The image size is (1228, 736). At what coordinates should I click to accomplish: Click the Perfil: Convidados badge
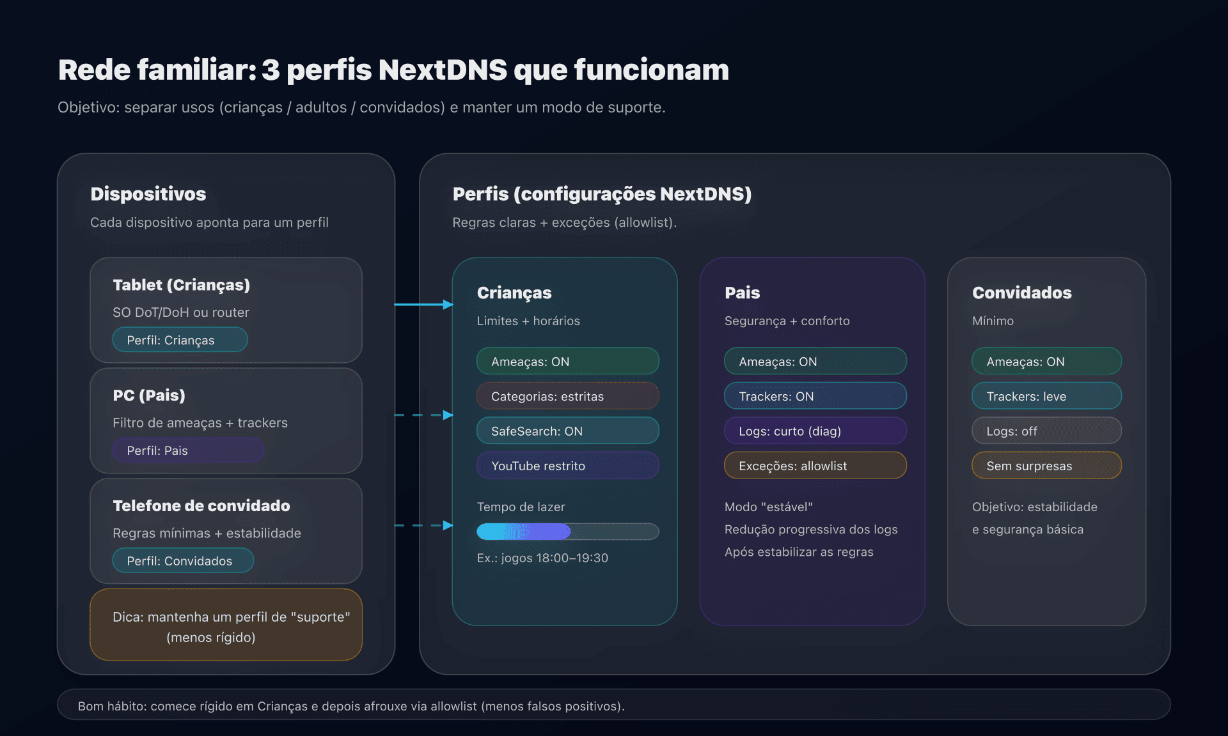[182, 560]
